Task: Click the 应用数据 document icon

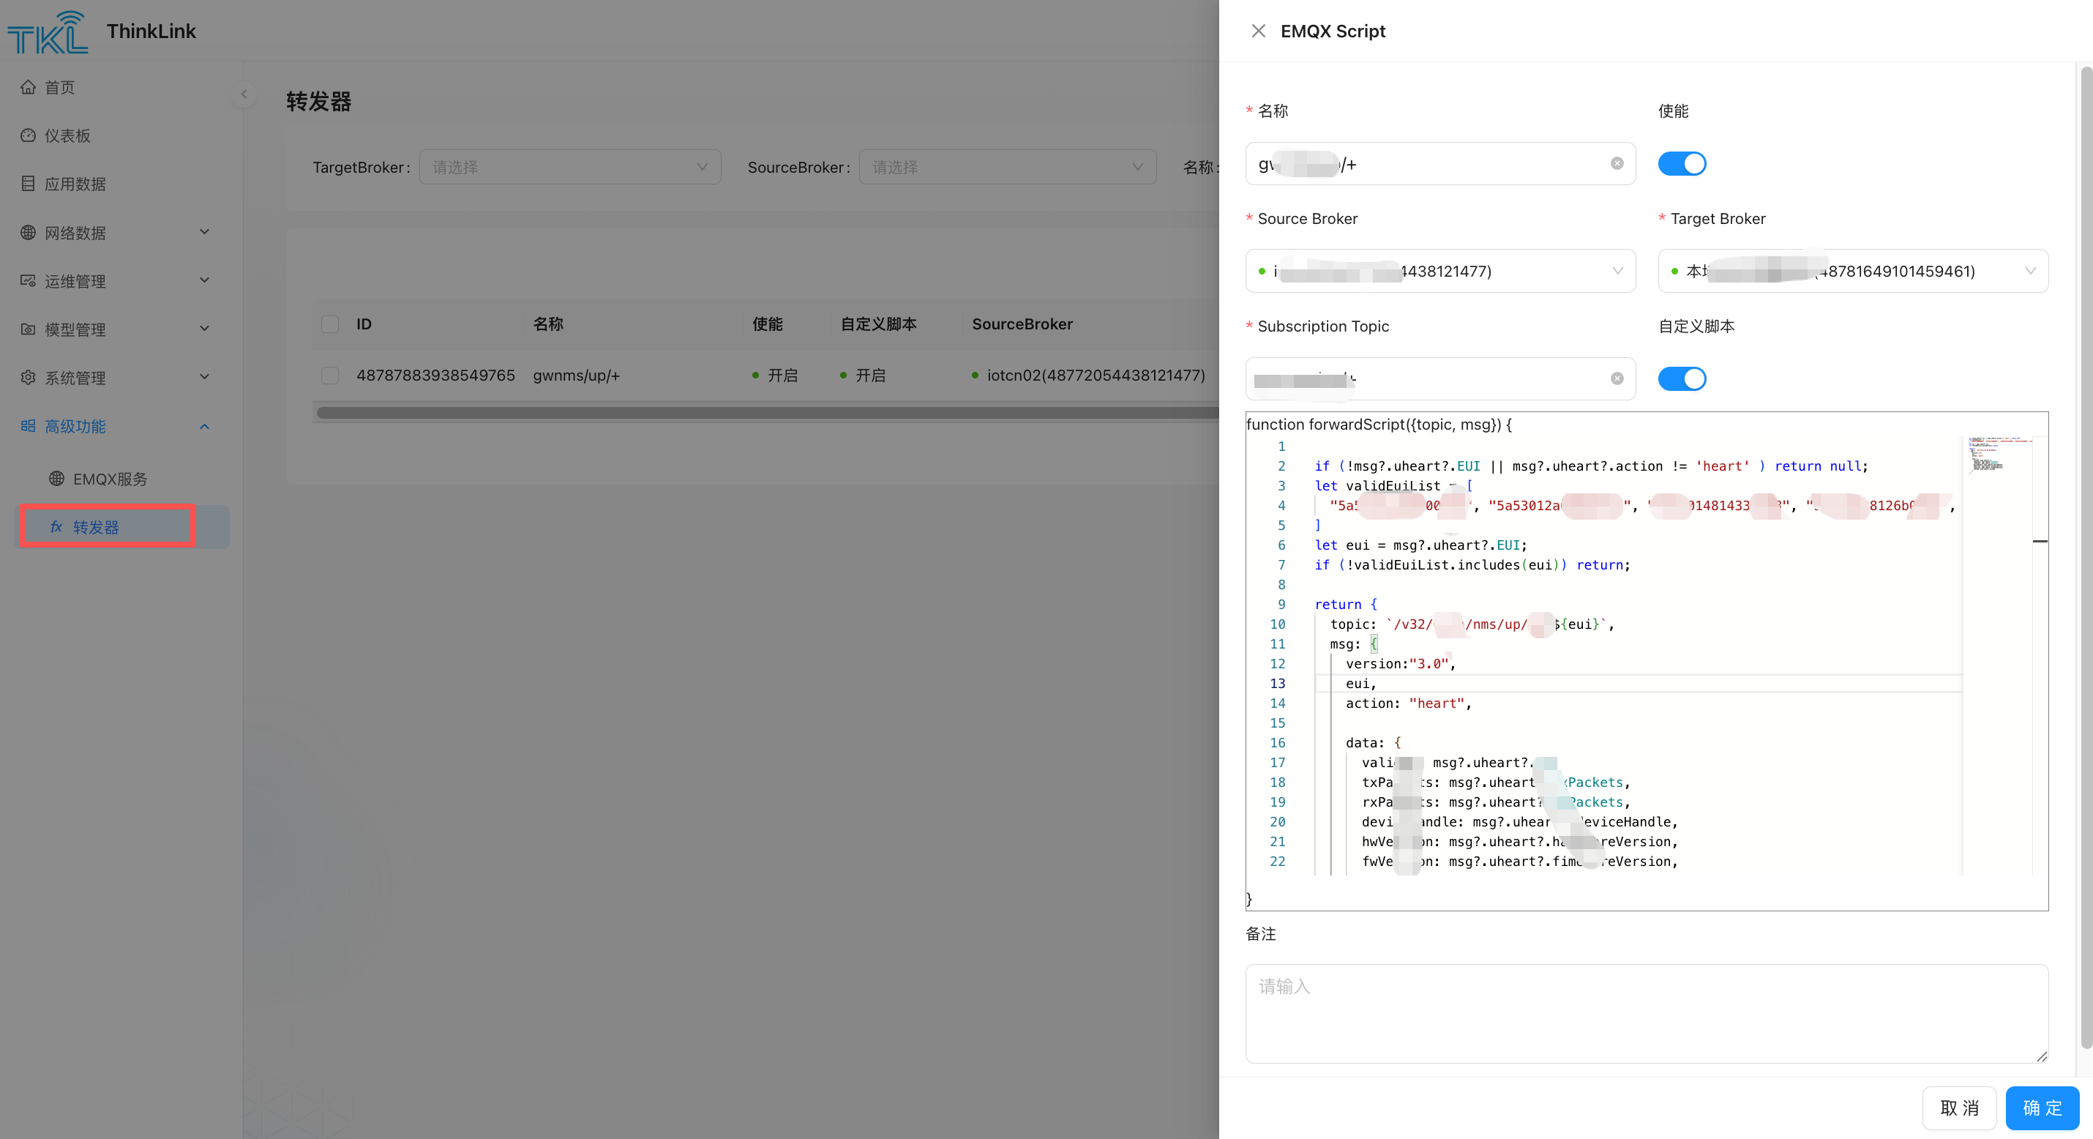Action: 29,184
